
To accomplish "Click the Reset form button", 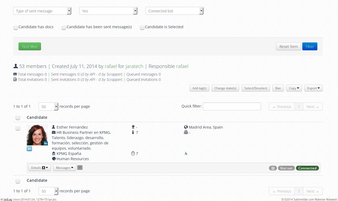I will [289, 46].
